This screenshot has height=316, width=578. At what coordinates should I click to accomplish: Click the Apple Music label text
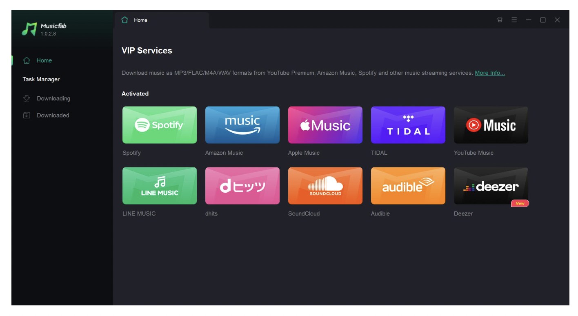click(x=304, y=153)
